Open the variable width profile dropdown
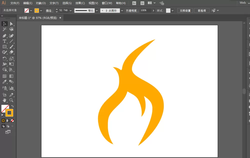The image size is (250, 158). (97, 10)
